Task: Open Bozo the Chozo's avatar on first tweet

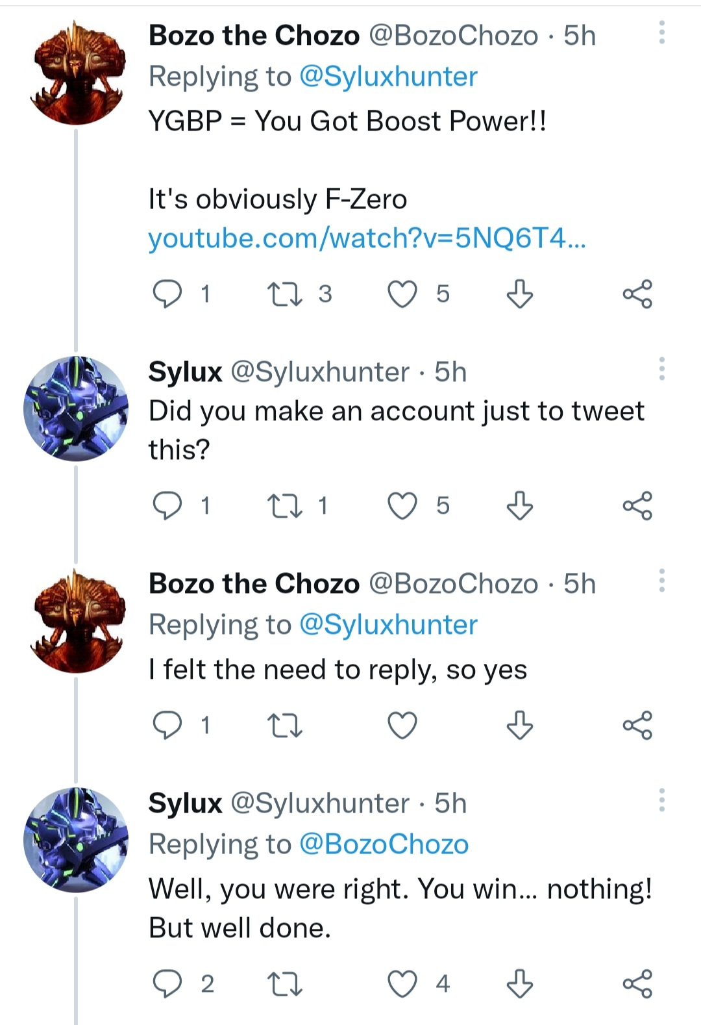Action: [x=76, y=73]
